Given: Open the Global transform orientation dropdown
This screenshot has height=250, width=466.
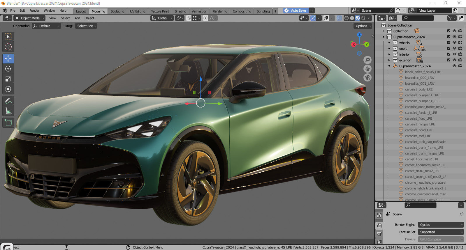Looking at the screenshot, I should [162, 18].
